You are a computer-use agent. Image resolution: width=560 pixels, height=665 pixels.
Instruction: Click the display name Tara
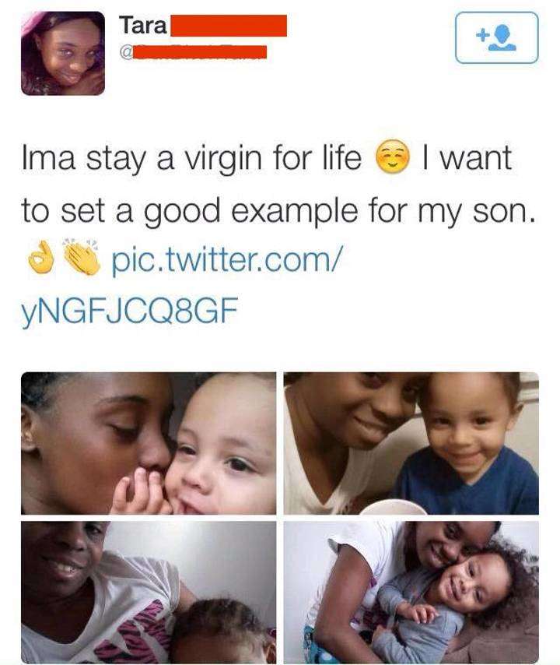coord(143,26)
